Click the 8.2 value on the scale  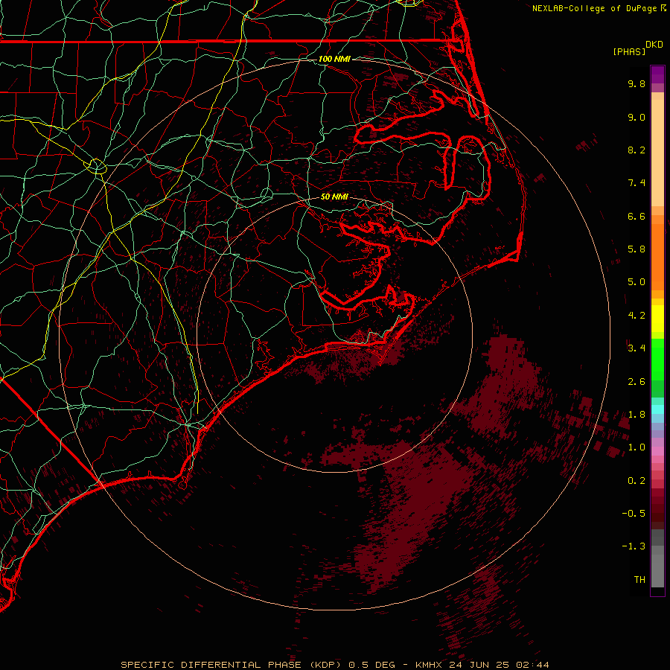(636, 150)
